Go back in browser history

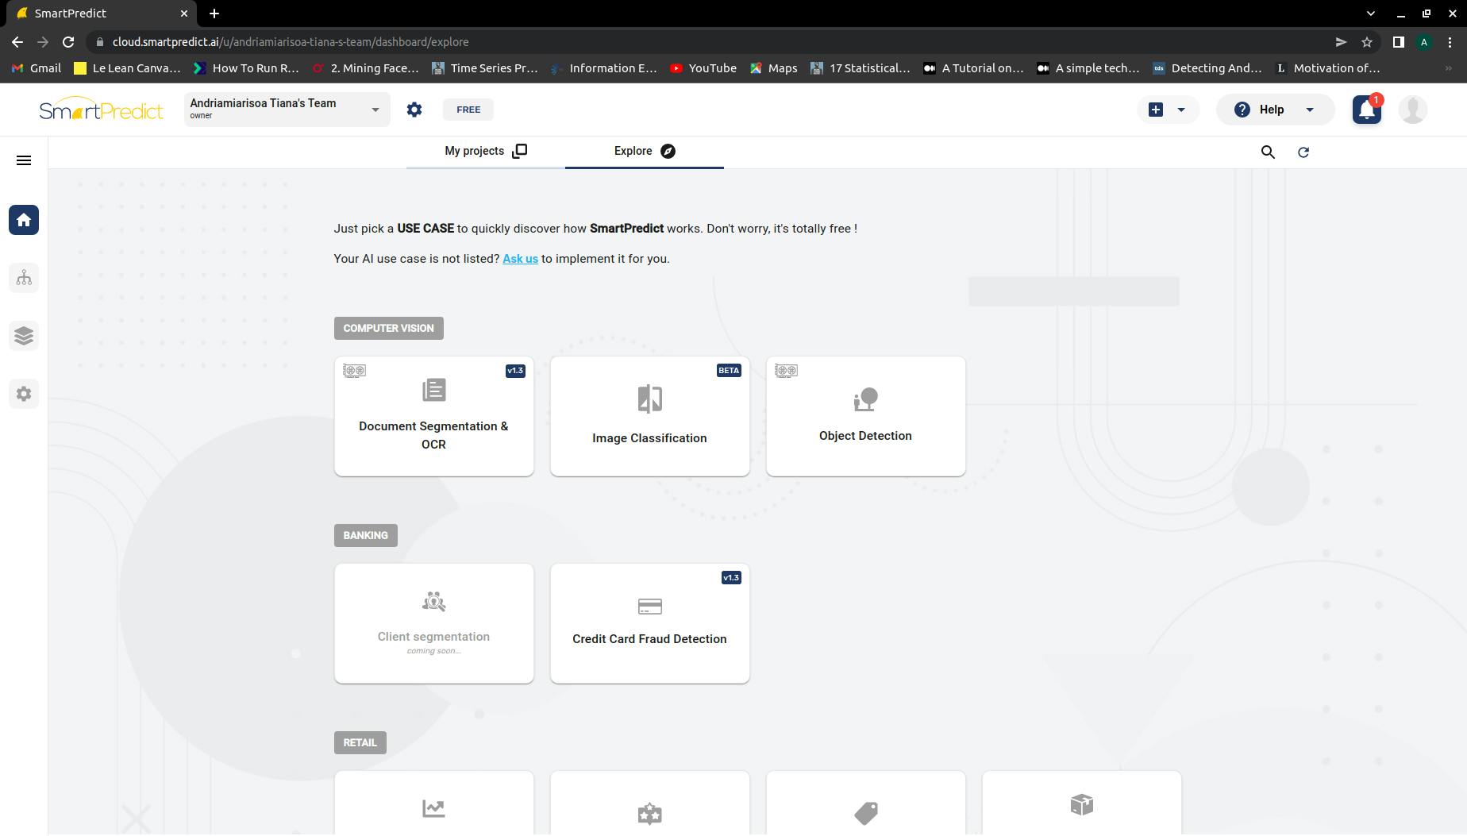tap(17, 42)
